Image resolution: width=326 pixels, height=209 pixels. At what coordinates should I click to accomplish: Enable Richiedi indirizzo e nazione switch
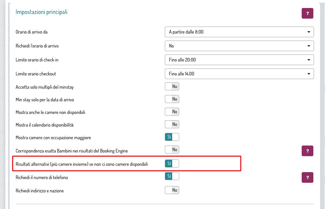coord(172,190)
